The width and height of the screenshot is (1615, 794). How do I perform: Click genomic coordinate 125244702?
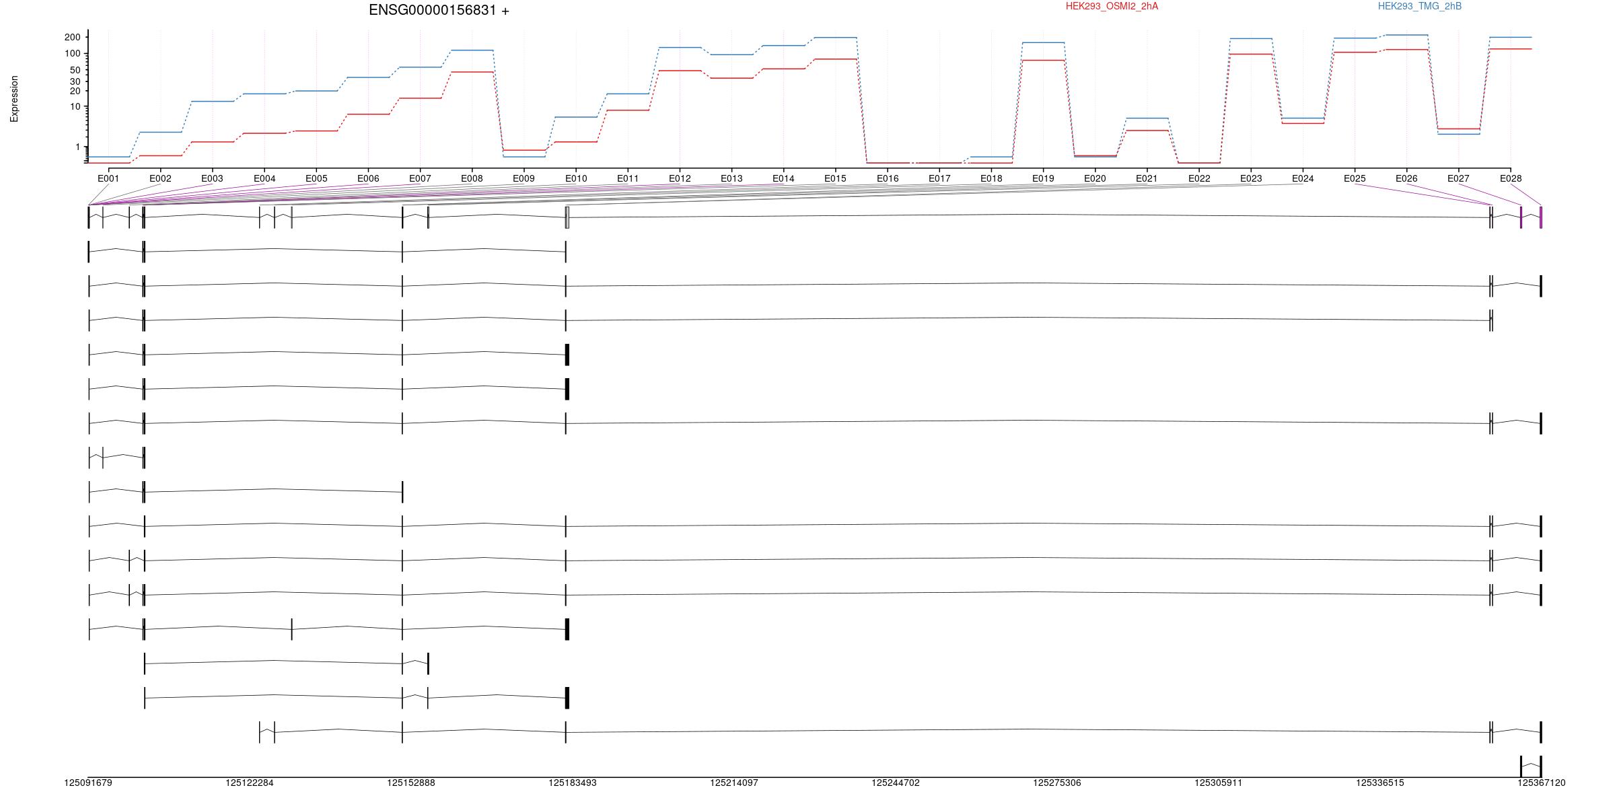tap(896, 783)
